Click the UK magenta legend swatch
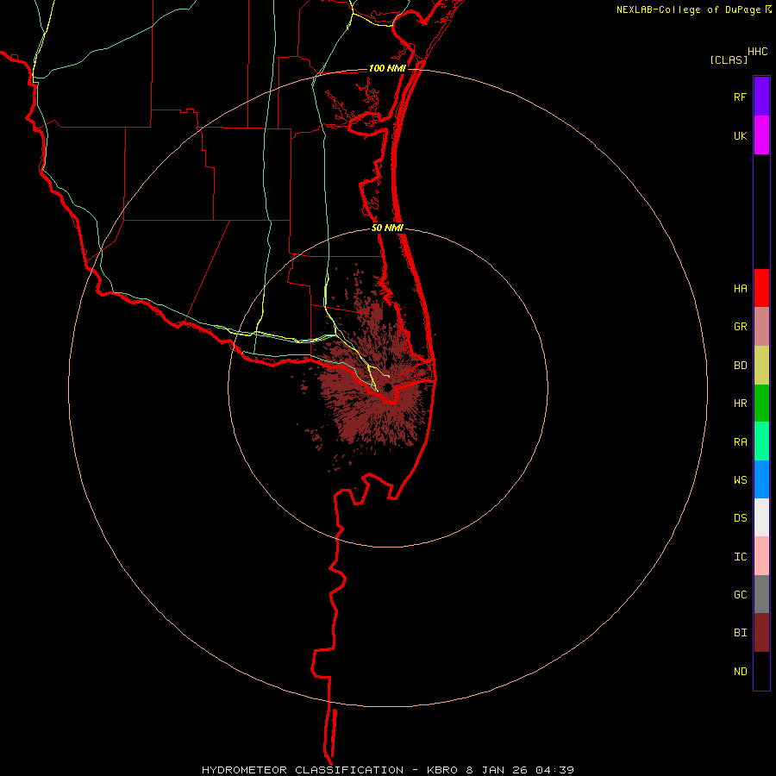Screen dimensions: 776x776 click(761, 135)
